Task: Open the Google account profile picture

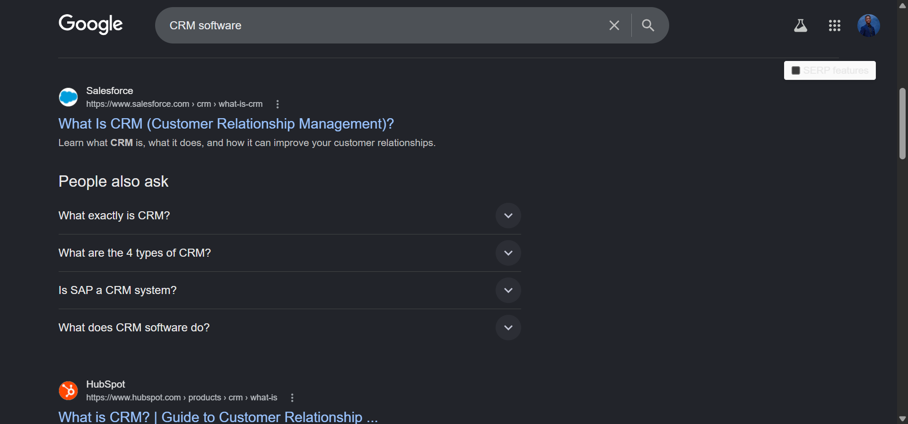Action: click(x=868, y=26)
